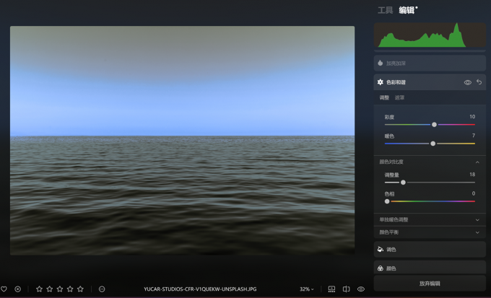
Task: Select the 遮罩 mask sub-tab
Action: [399, 97]
